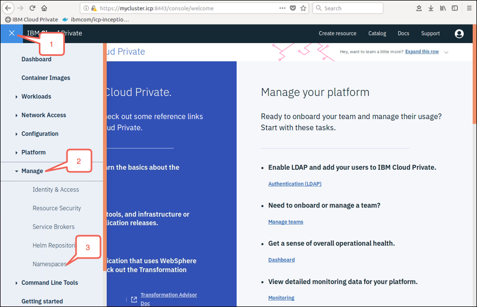477x307 pixels.
Task: Expand the Command Line Tools section
Action: coord(49,283)
